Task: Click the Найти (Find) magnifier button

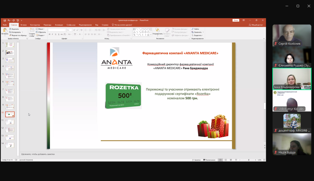Action: (x=195, y=29)
